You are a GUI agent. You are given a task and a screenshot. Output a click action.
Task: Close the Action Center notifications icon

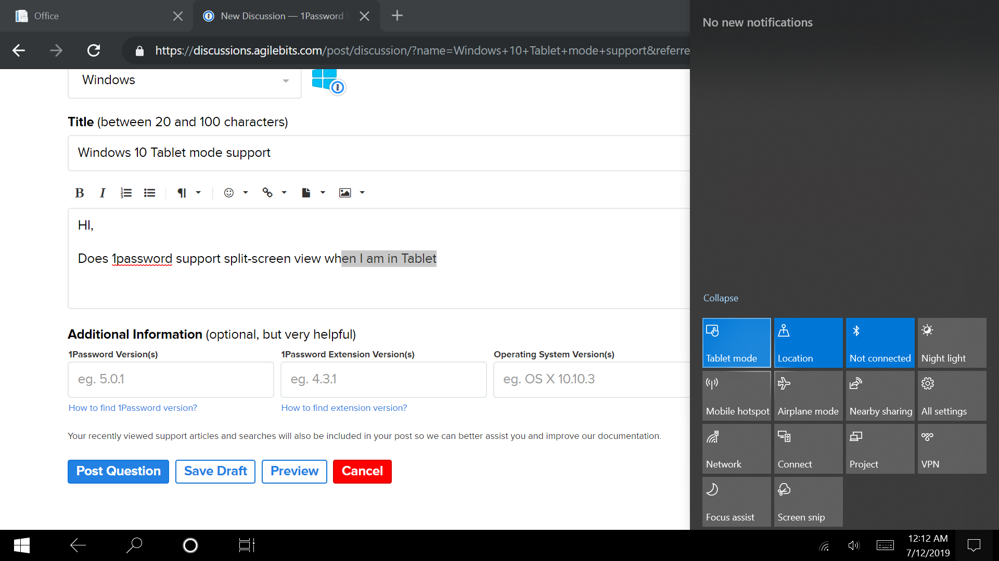click(x=974, y=545)
